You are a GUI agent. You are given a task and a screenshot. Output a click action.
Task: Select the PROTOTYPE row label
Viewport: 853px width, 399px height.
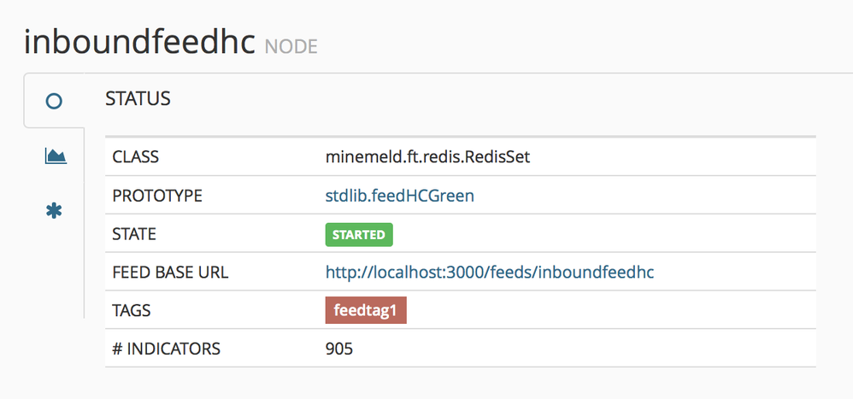pyautogui.click(x=157, y=197)
